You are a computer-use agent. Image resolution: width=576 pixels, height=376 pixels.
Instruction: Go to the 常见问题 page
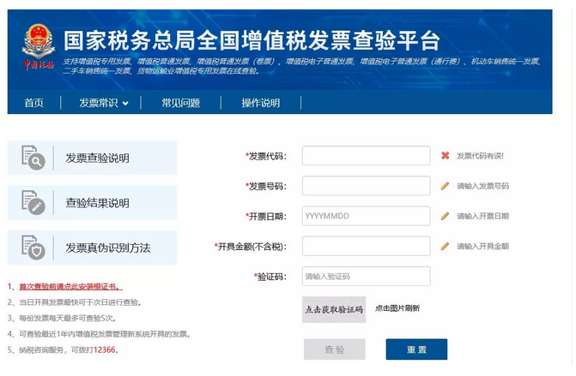[x=181, y=103]
